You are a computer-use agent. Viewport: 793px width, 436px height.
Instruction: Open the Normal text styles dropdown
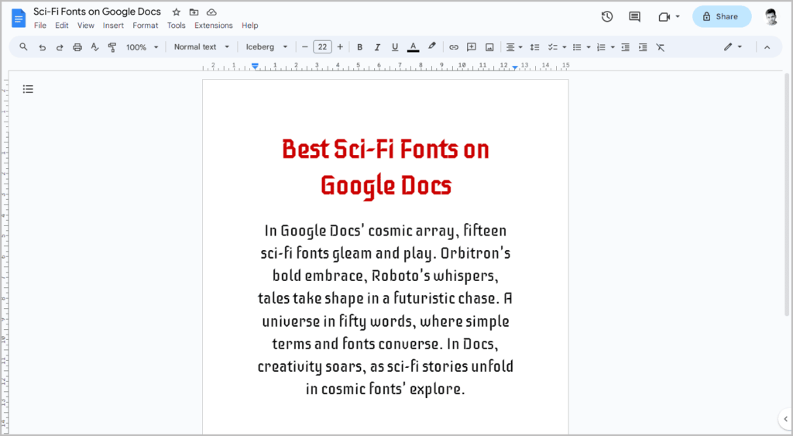(201, 47)
